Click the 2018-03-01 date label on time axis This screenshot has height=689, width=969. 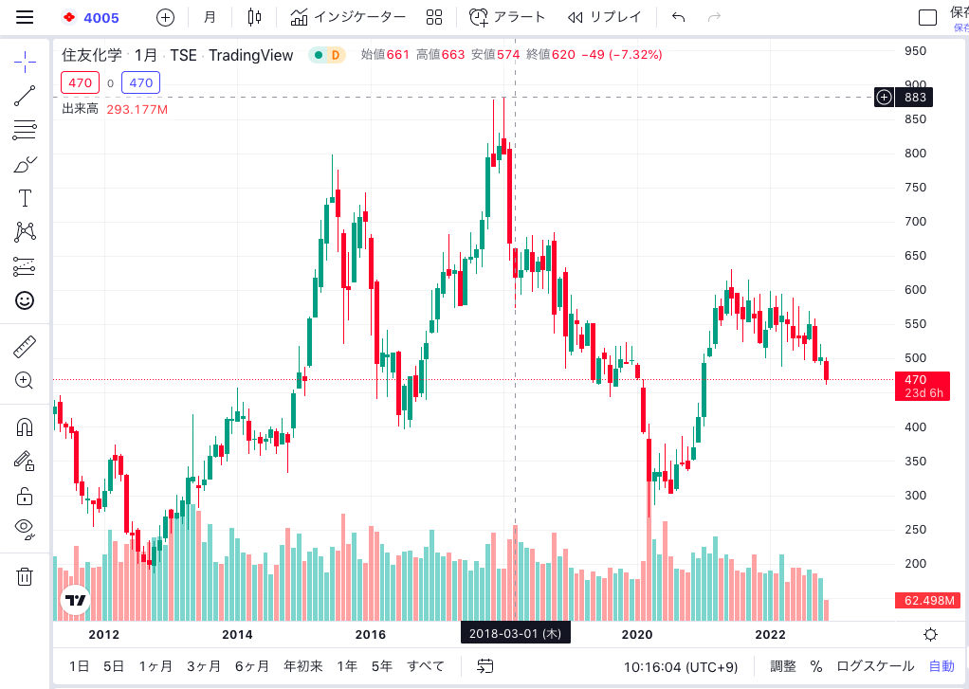tap(516, 633)
